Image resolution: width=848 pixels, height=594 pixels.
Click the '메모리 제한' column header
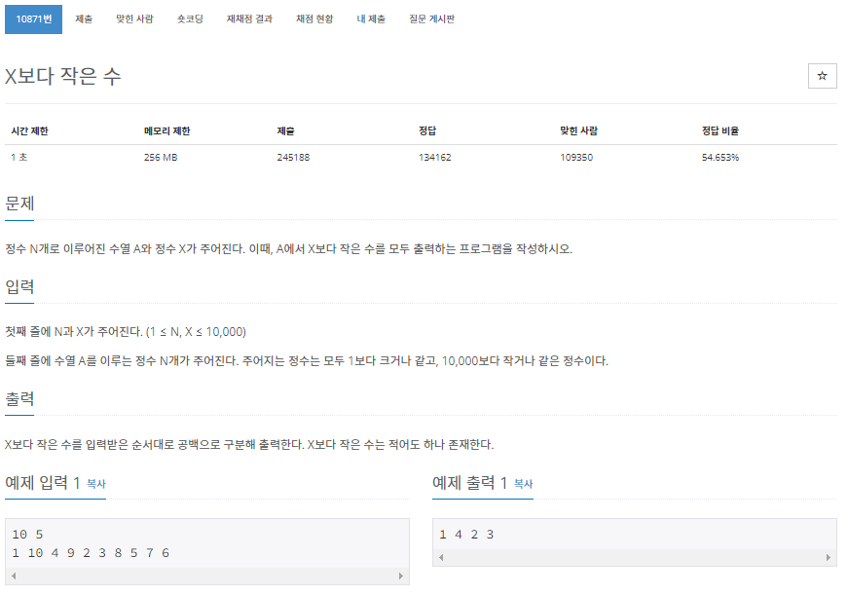167,130
